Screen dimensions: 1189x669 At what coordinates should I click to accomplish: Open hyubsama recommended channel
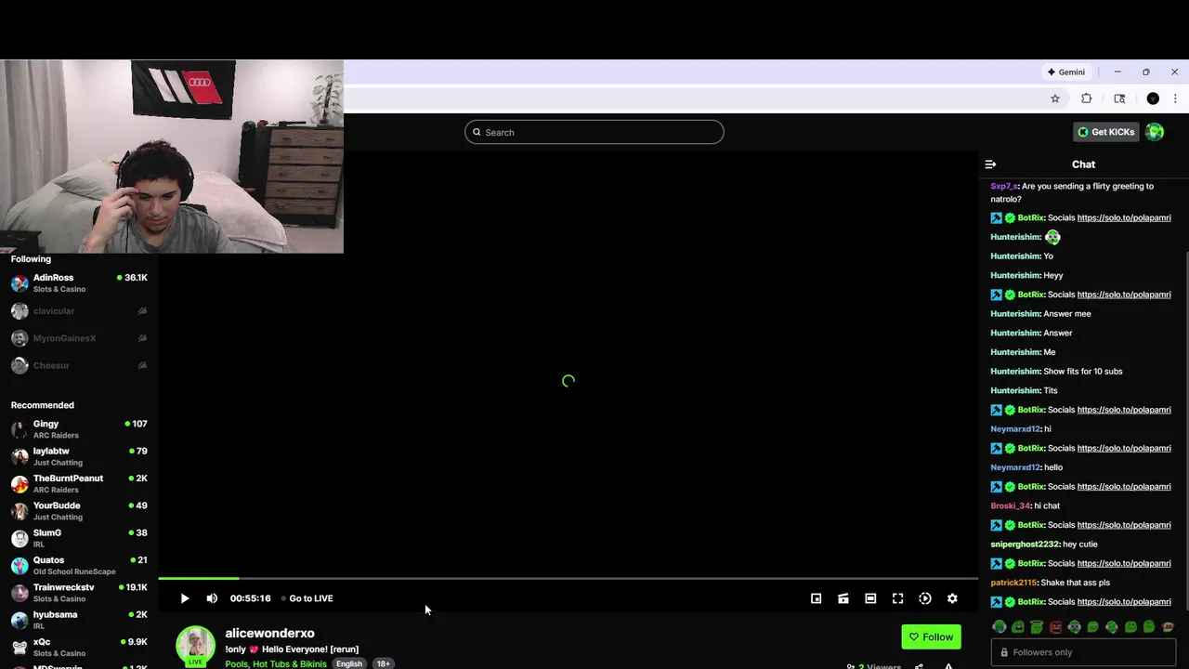point(79,620)
